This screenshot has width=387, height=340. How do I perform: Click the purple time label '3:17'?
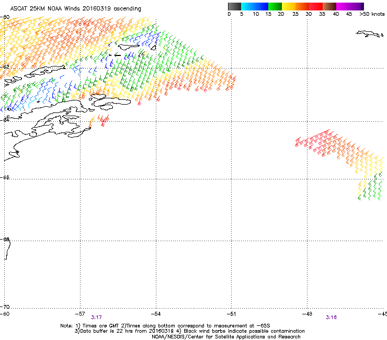click(96, 318)
